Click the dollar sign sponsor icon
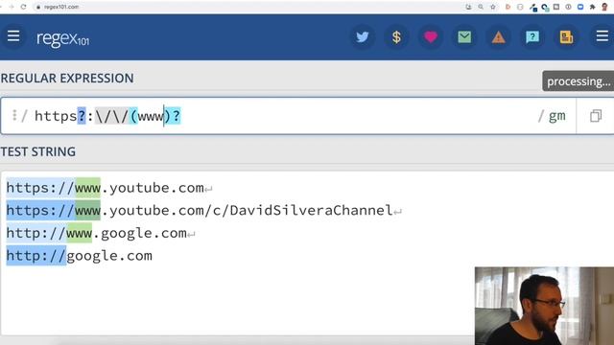This screenshot has height=345, width=614. tap(396, 37)
